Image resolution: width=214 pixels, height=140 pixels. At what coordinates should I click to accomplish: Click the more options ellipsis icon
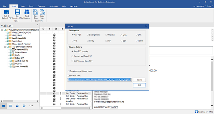click(31, 106)
